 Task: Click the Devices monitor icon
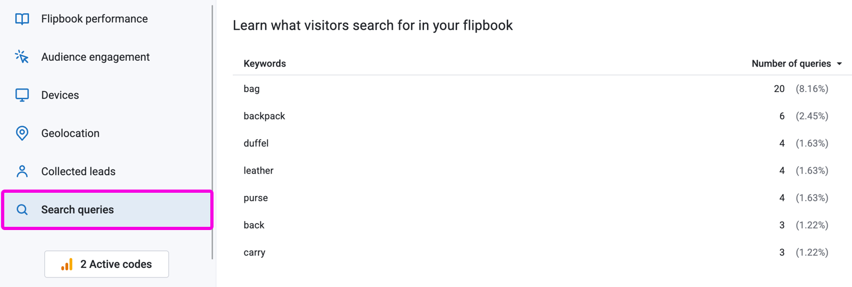(x=22, y=95)
